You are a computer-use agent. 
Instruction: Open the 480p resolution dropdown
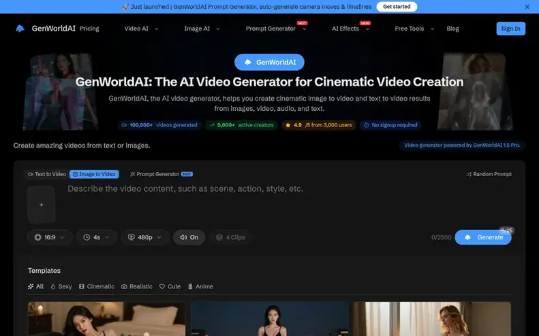coord(144,237)
